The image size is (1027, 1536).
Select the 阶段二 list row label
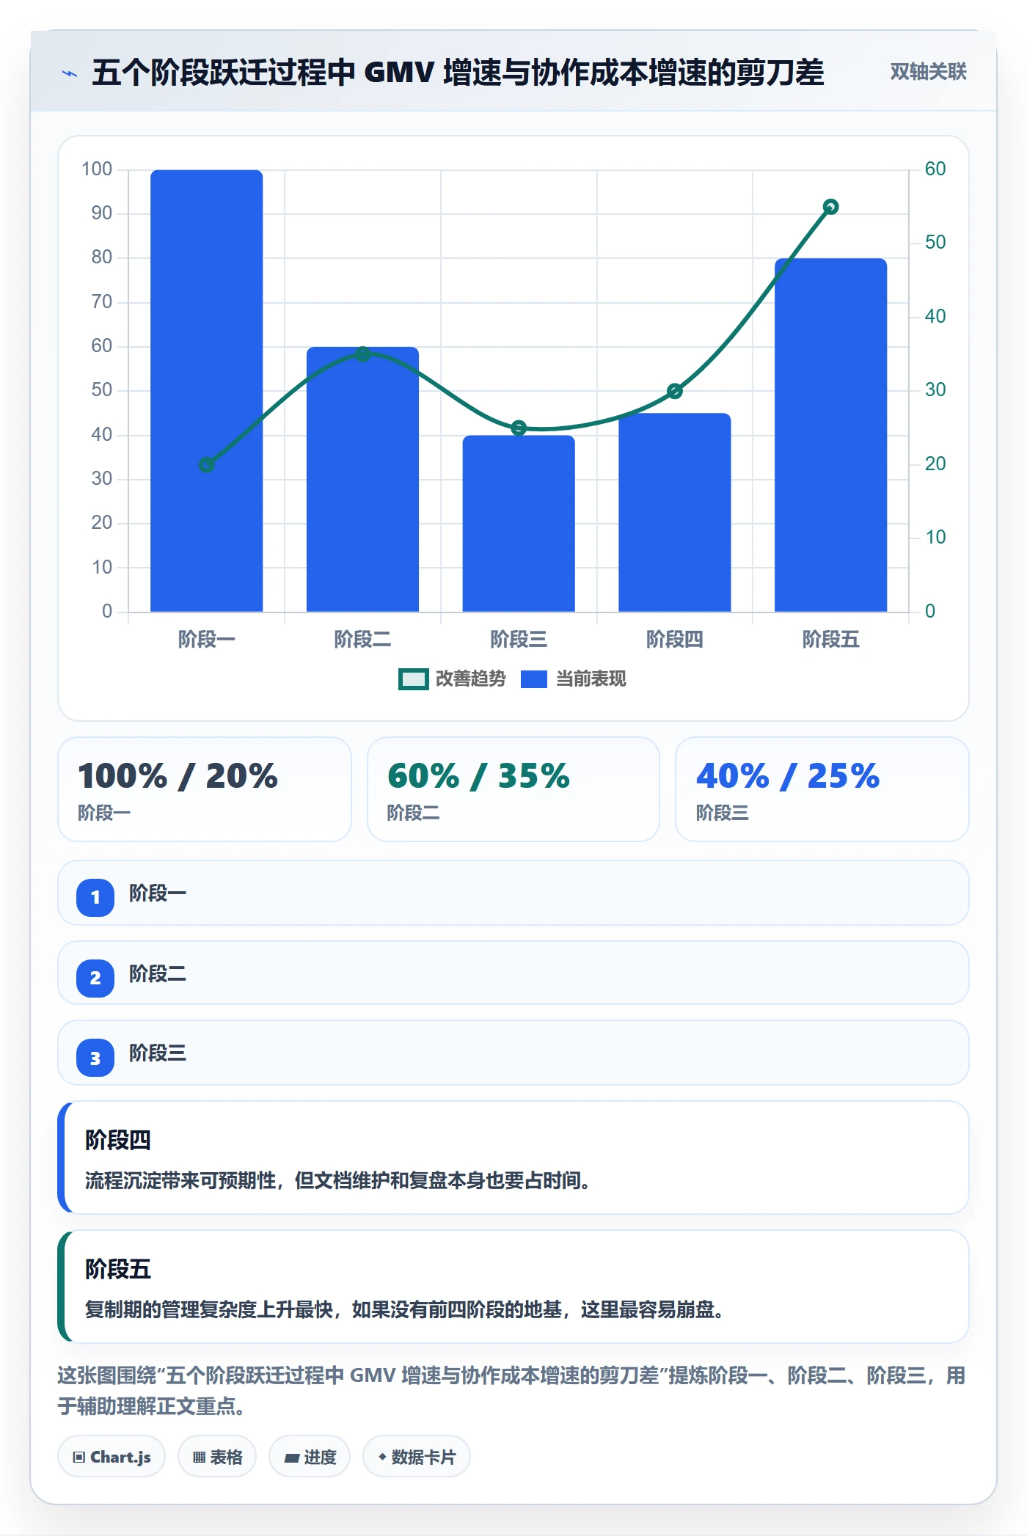pyautogui.click(x=158, y=974)
